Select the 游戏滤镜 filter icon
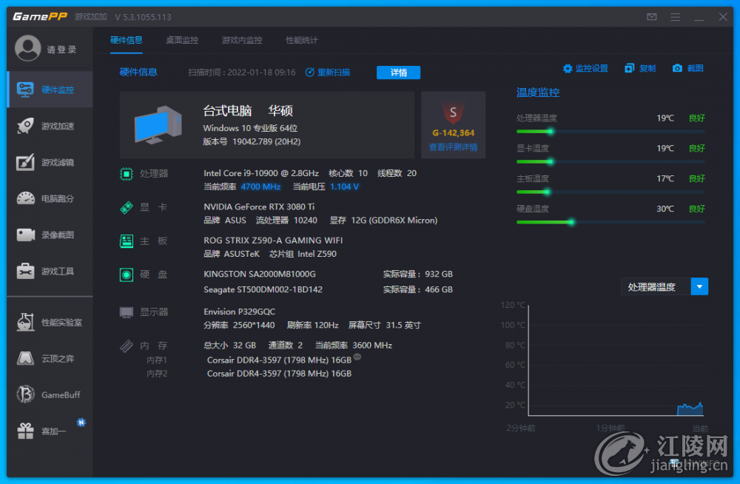 [x=25, y=162]
